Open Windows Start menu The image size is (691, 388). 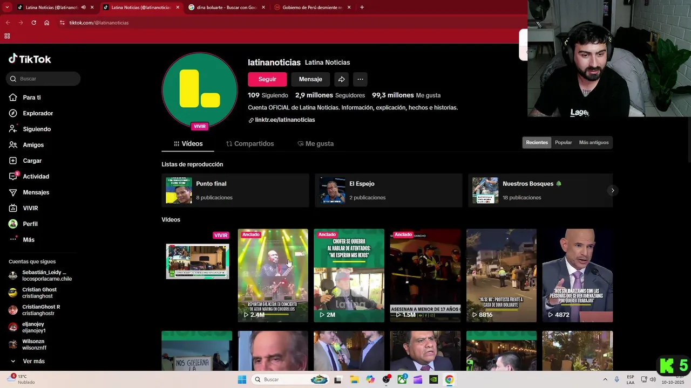click(x=242, y=379)
